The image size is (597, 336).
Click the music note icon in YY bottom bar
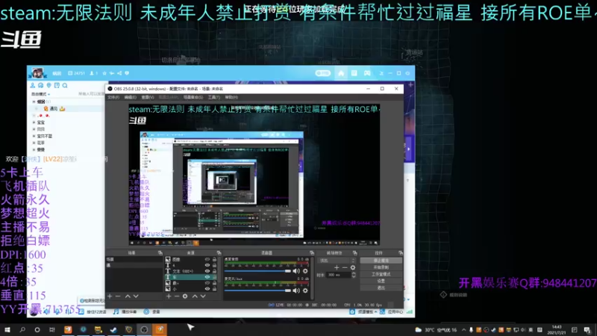[x=116, y=311]
